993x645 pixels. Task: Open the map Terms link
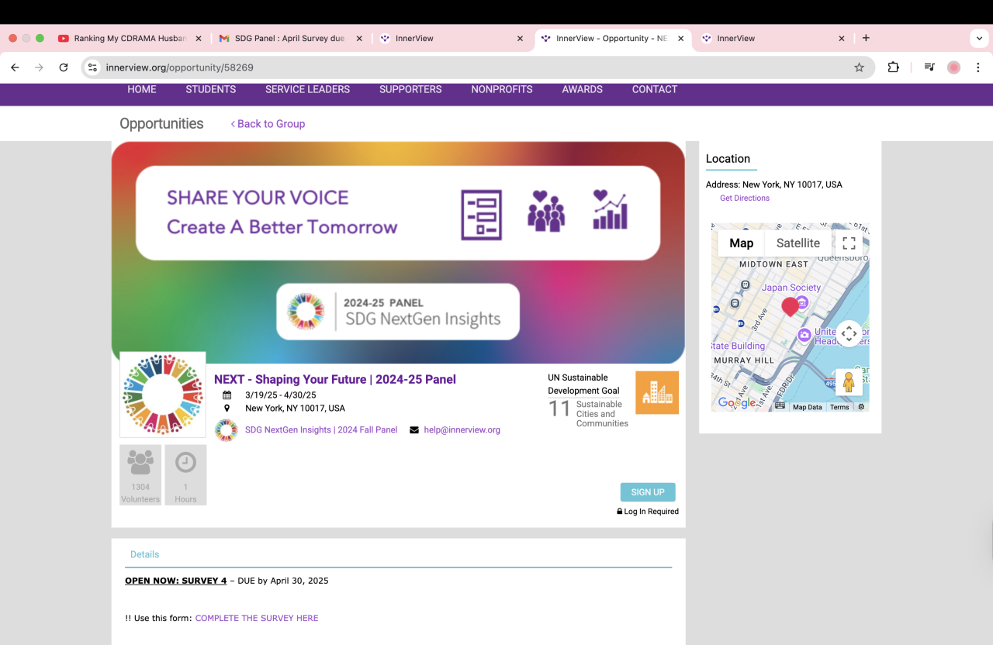coord(839,407)
